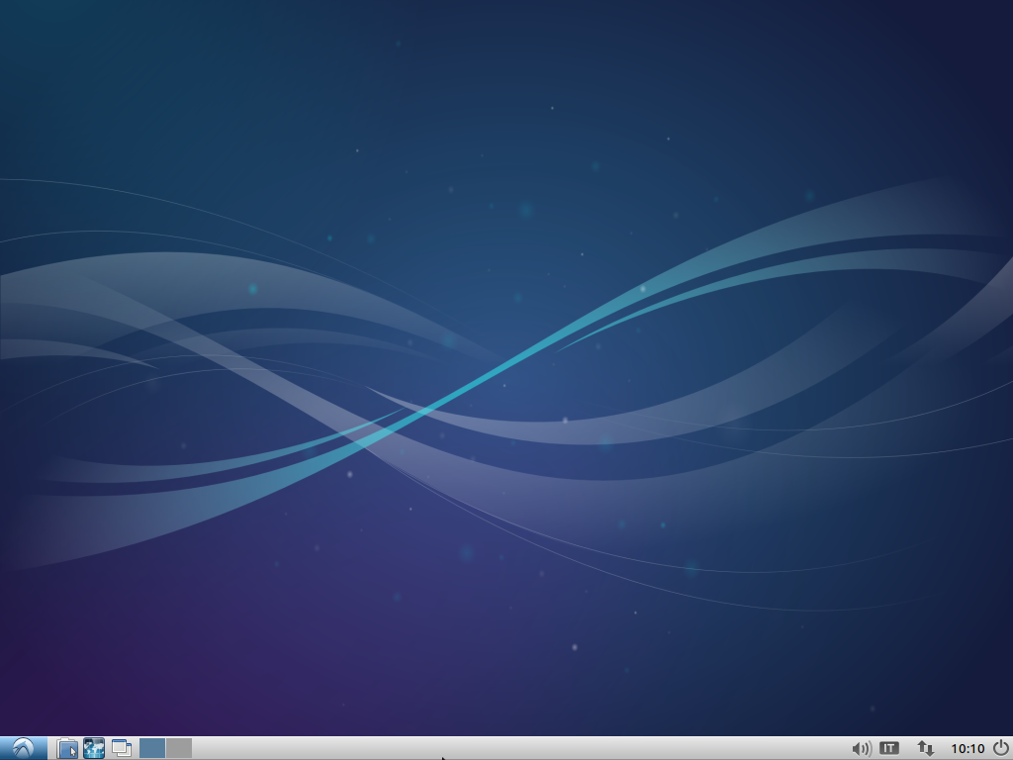Open the network connections arrows icon

coord(925,748)
